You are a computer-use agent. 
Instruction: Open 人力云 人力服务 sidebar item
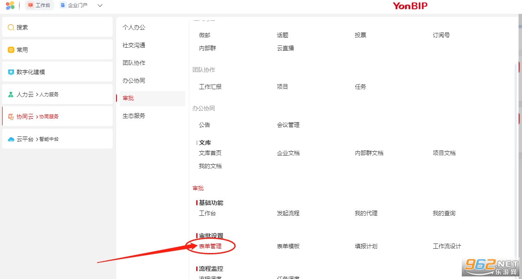(57, 94)
